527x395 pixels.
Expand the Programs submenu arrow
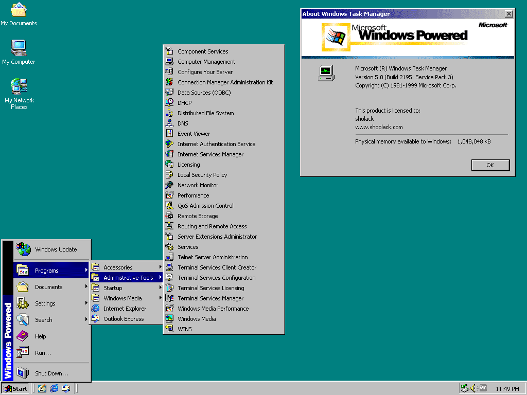click(x=86, y=270)
